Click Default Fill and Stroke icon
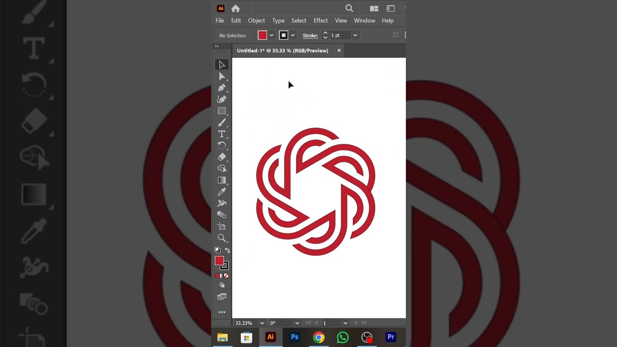The width and height of the screenshot is (617, 347). (217, 250)
